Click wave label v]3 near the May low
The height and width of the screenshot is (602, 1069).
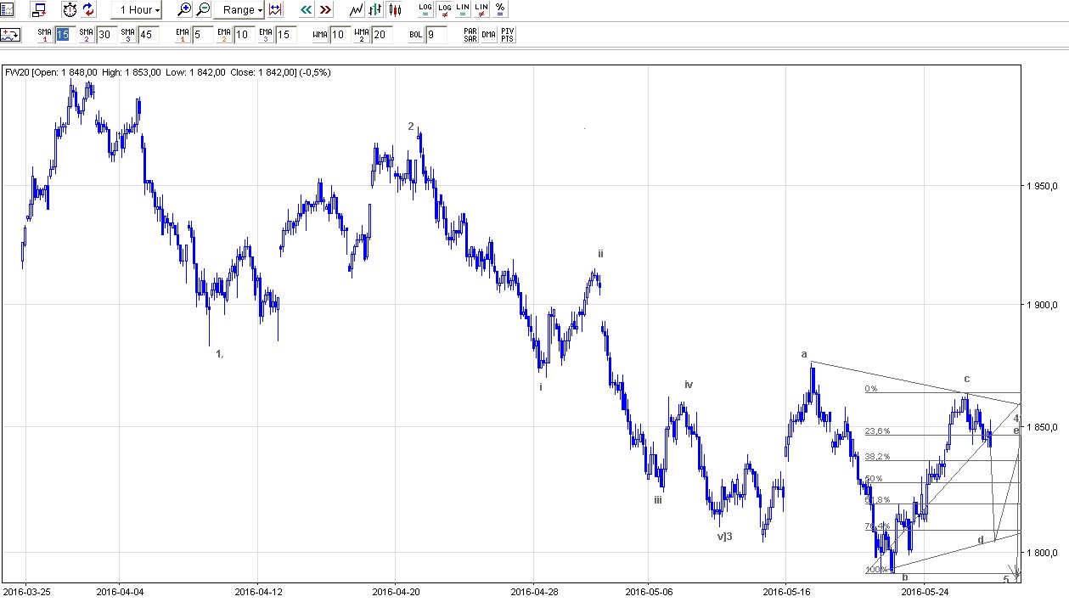[x=724, y=536]
